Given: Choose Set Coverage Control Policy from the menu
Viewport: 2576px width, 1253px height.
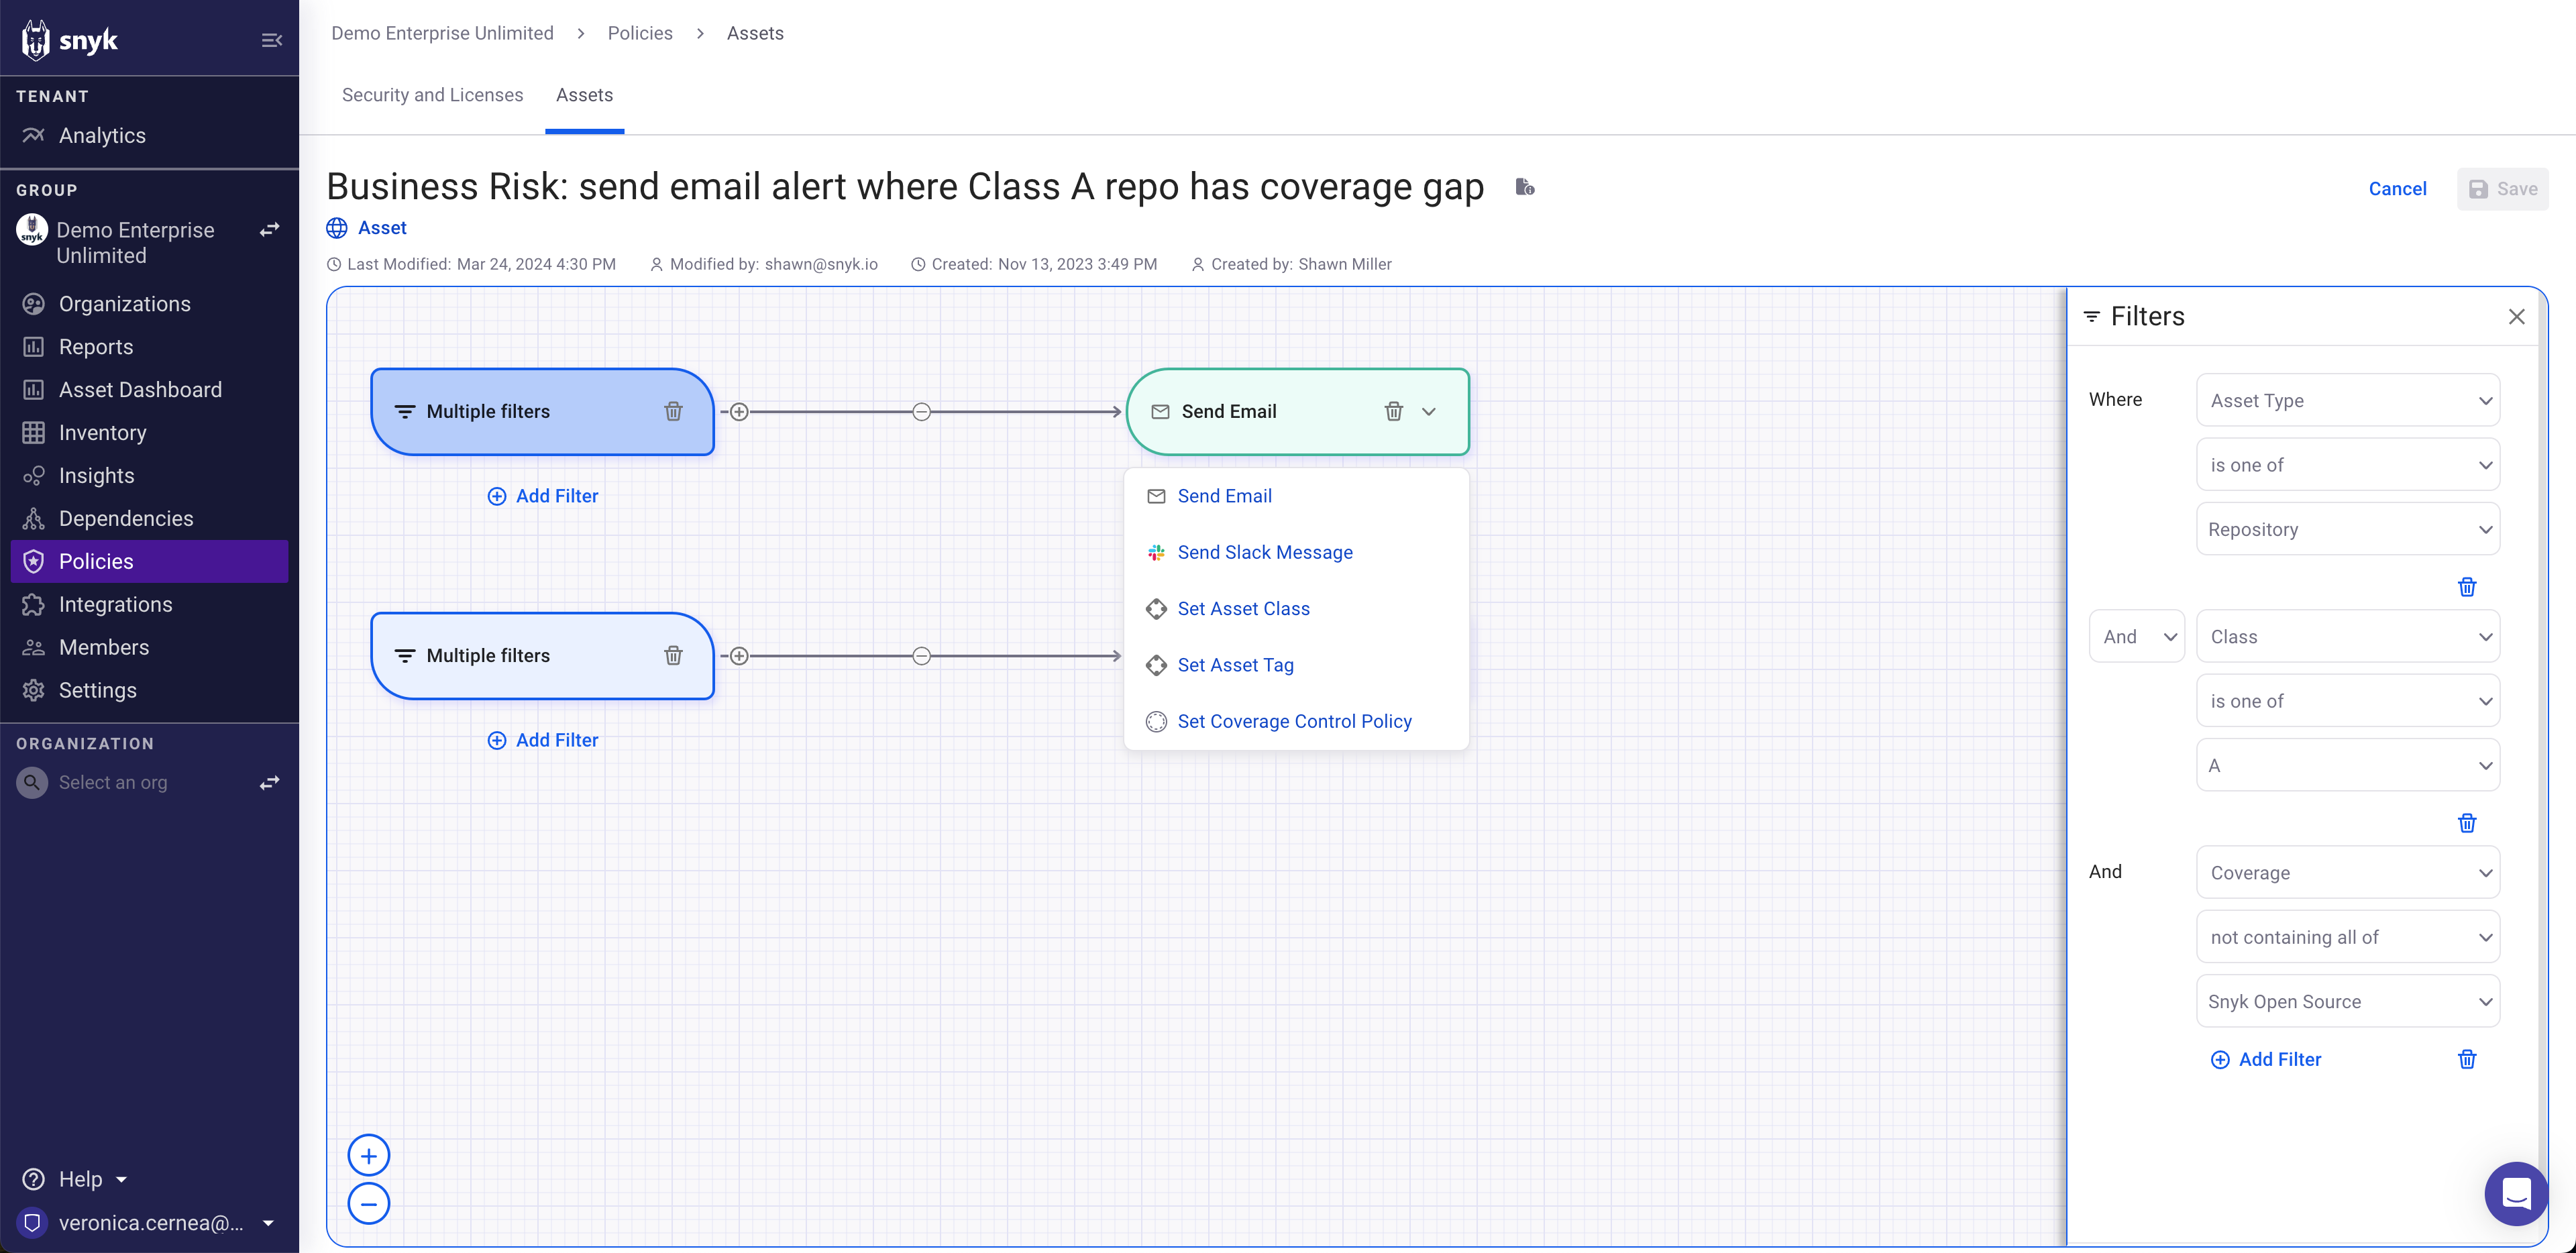Looking at the screenshot, I should pos(1294,721).
